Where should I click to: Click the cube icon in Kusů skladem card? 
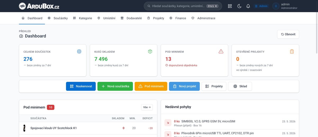[150, 52]
